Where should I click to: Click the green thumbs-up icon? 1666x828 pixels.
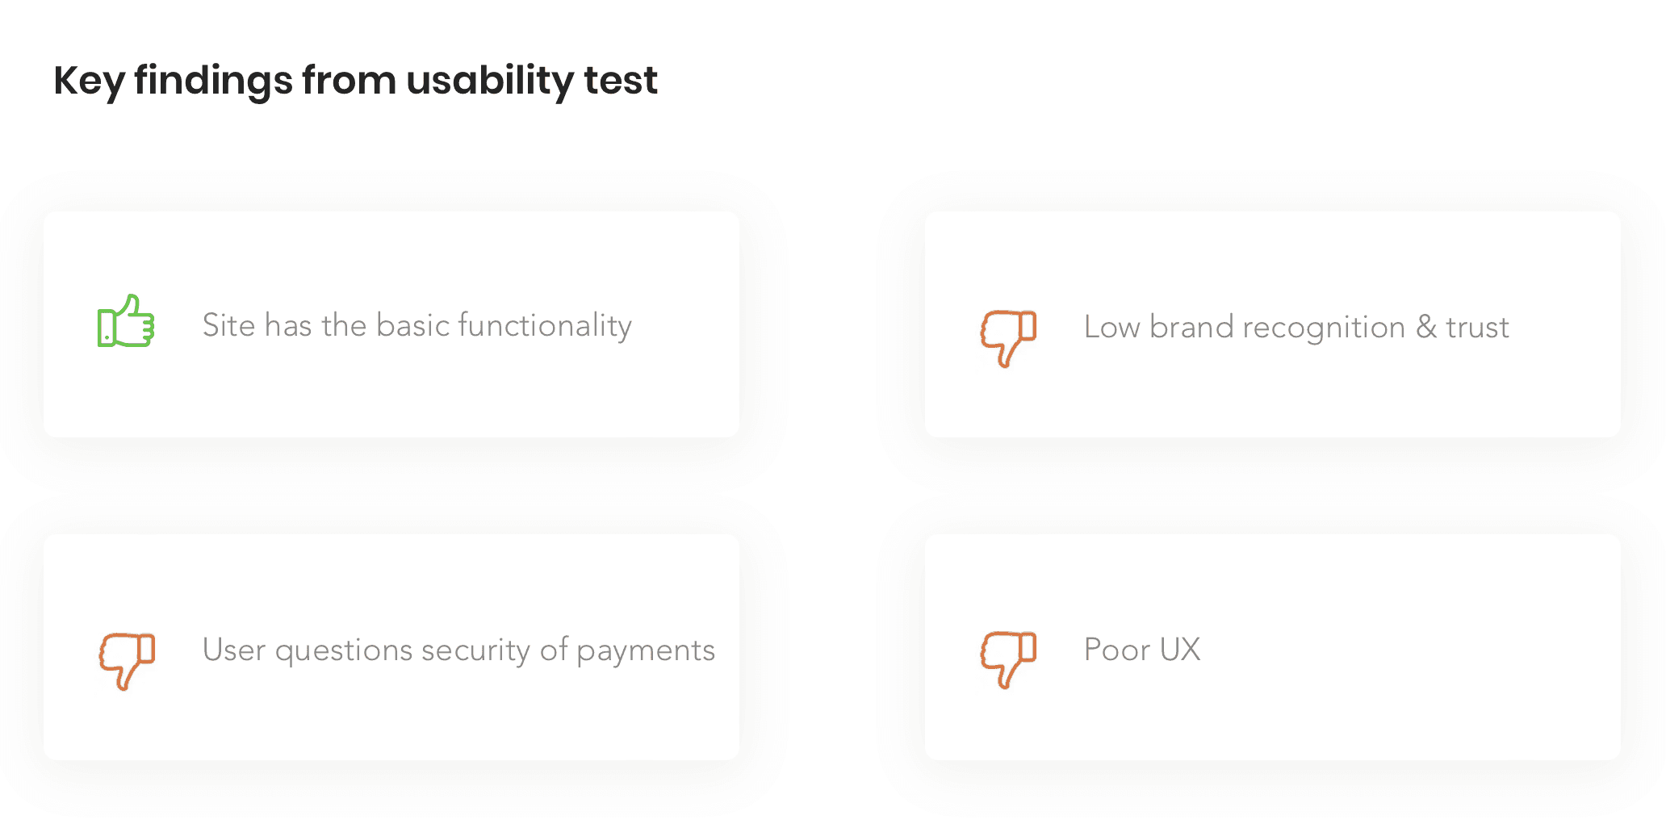[126, 321]
